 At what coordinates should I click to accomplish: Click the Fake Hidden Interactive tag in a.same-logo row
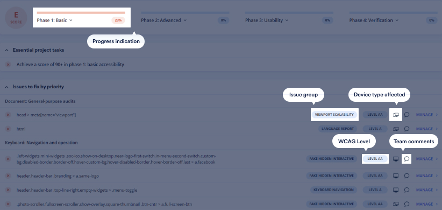[x=331, y=176]
